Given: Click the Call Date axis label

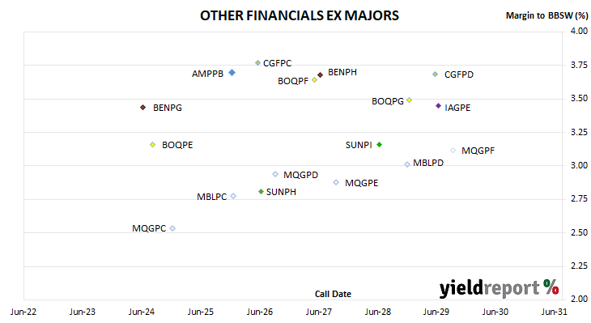Looking at the screenshot, I should 333,294.
